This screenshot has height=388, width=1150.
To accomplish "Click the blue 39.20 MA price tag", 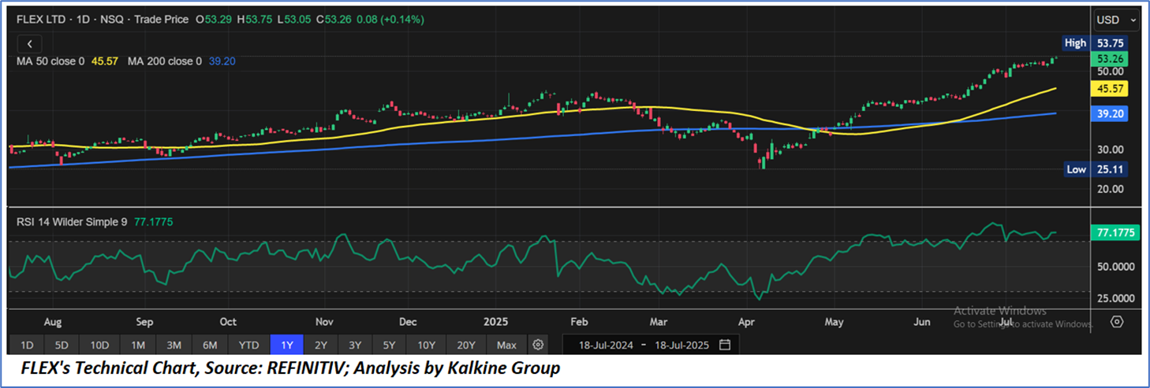I will pos(1110,114).
